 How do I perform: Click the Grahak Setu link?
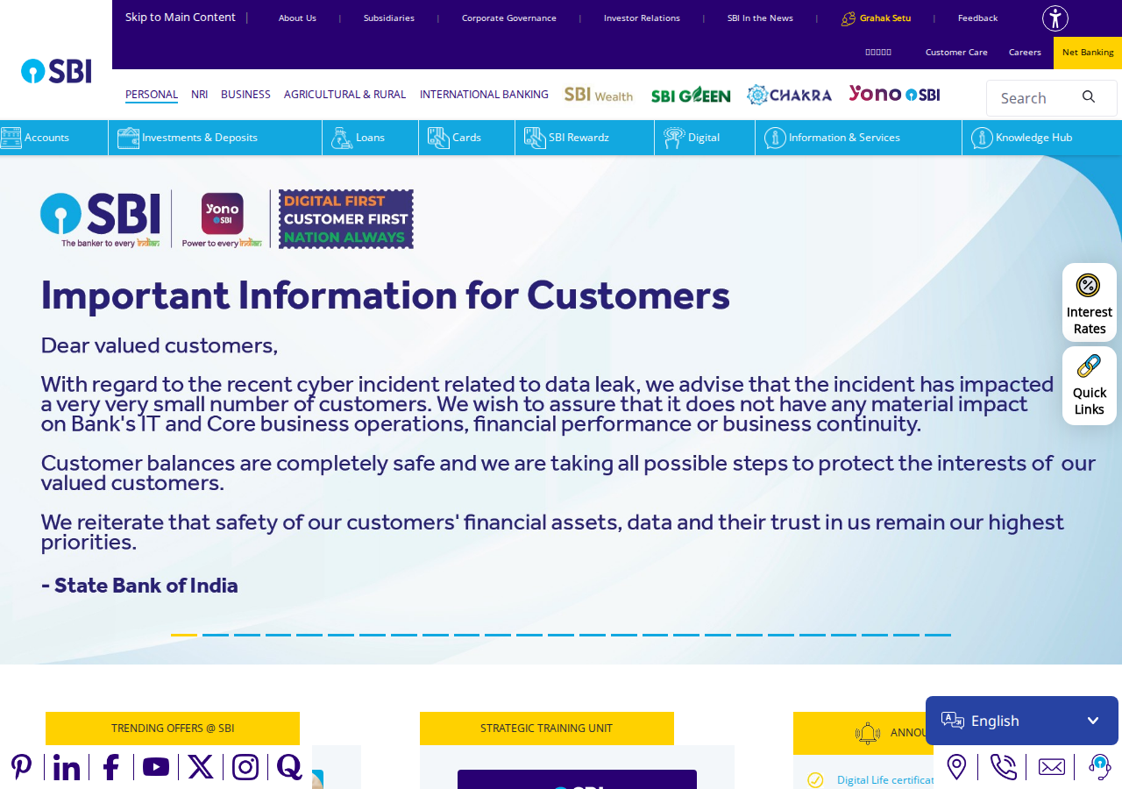tap(876, 18)
